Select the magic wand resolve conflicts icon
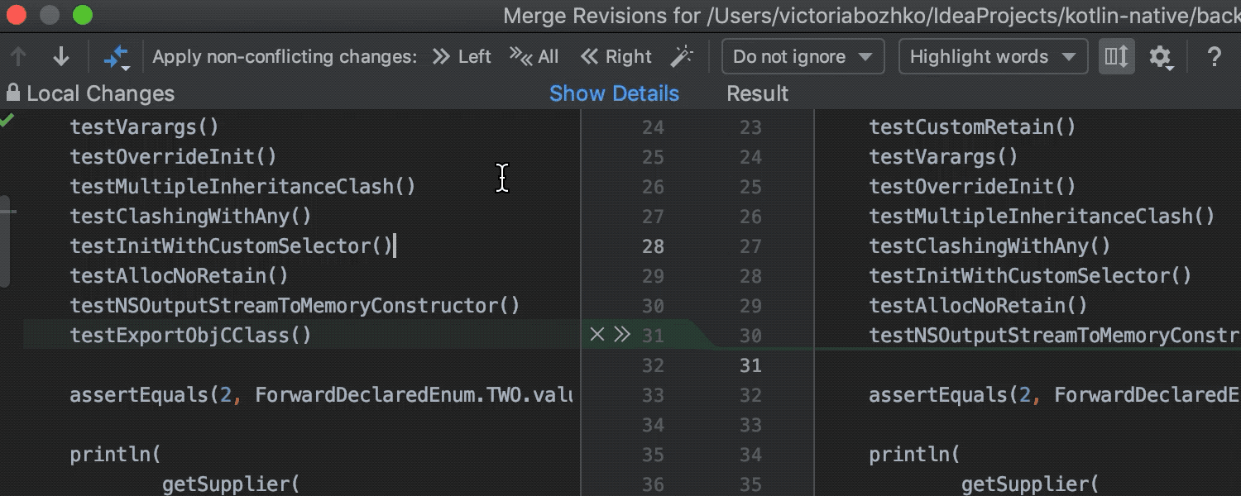 click(x=682, y=56)
